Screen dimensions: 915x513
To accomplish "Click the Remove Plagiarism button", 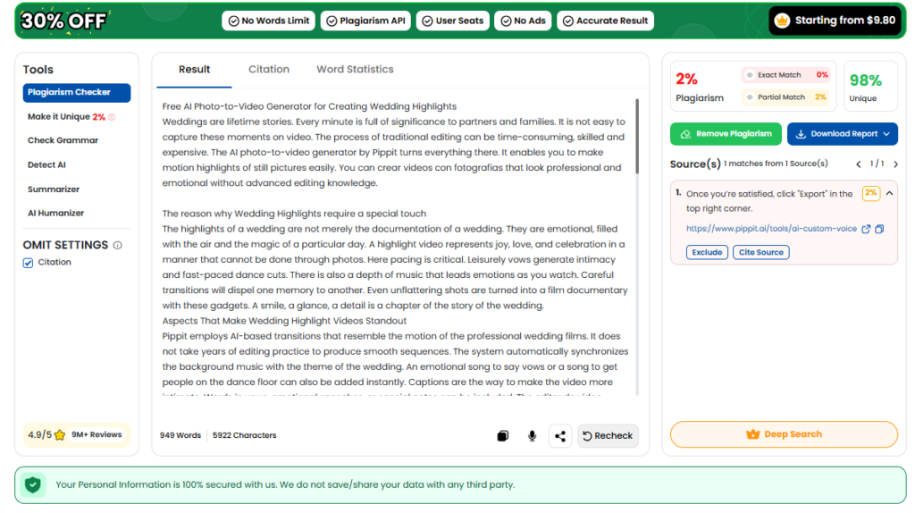I will tap(726, 134).
